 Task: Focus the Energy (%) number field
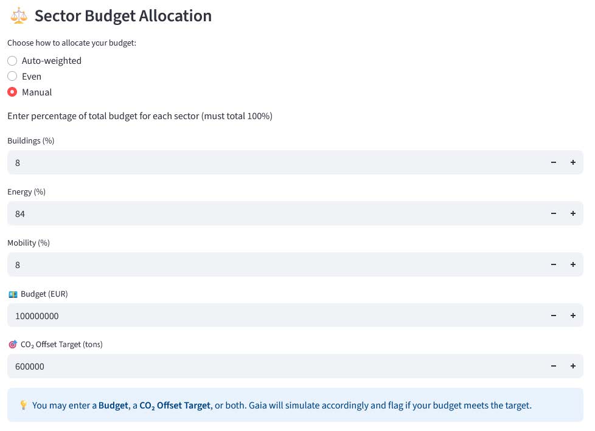(274, 214)
